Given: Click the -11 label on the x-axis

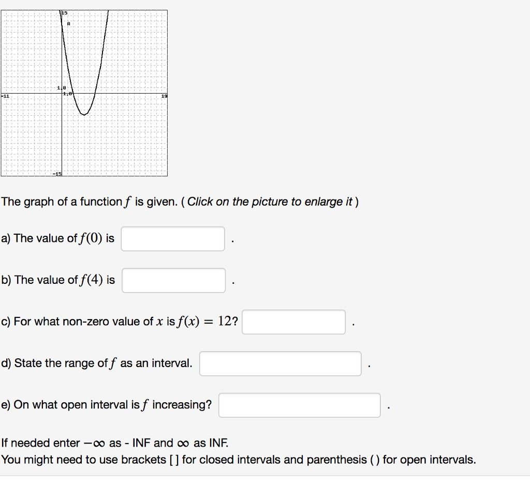Looking at the screenshot, I should point(5,96).
